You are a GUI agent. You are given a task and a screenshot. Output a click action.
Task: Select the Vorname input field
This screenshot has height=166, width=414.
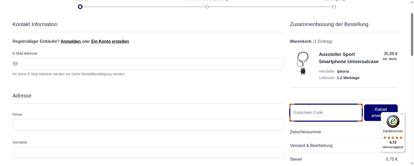(148, 153)
